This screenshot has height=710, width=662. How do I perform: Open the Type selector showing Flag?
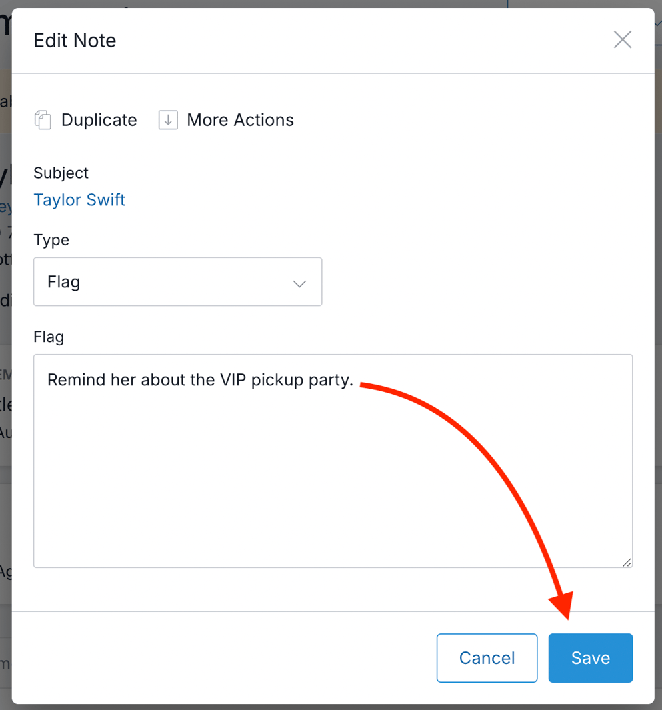click(x=177, y=282)
